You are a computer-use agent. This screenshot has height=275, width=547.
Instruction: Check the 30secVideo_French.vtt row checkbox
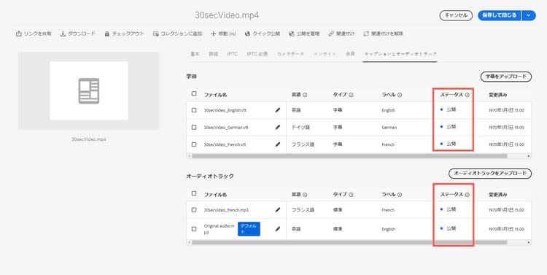click(x=194, y=144)
